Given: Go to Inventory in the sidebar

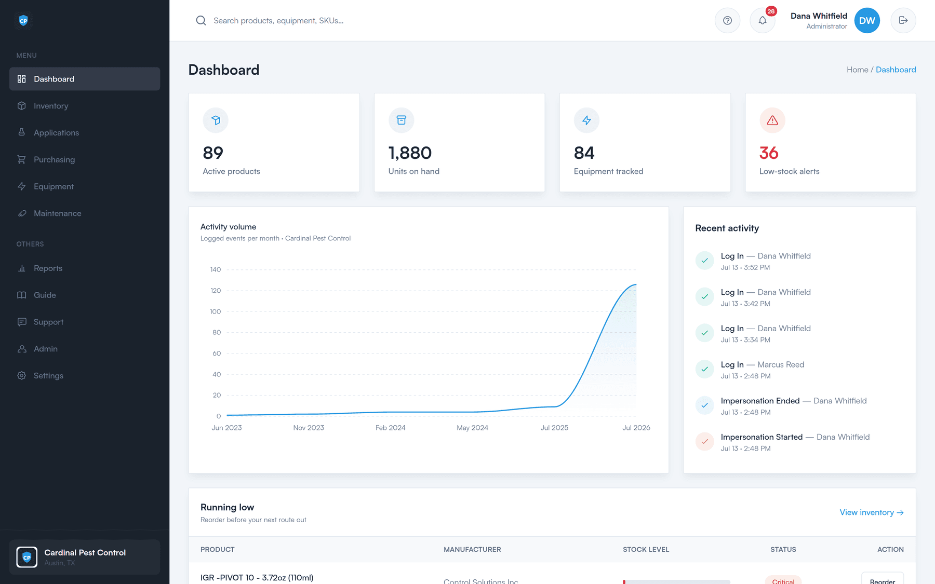Looking at the screenshot, I should click(x=85, y=106).
